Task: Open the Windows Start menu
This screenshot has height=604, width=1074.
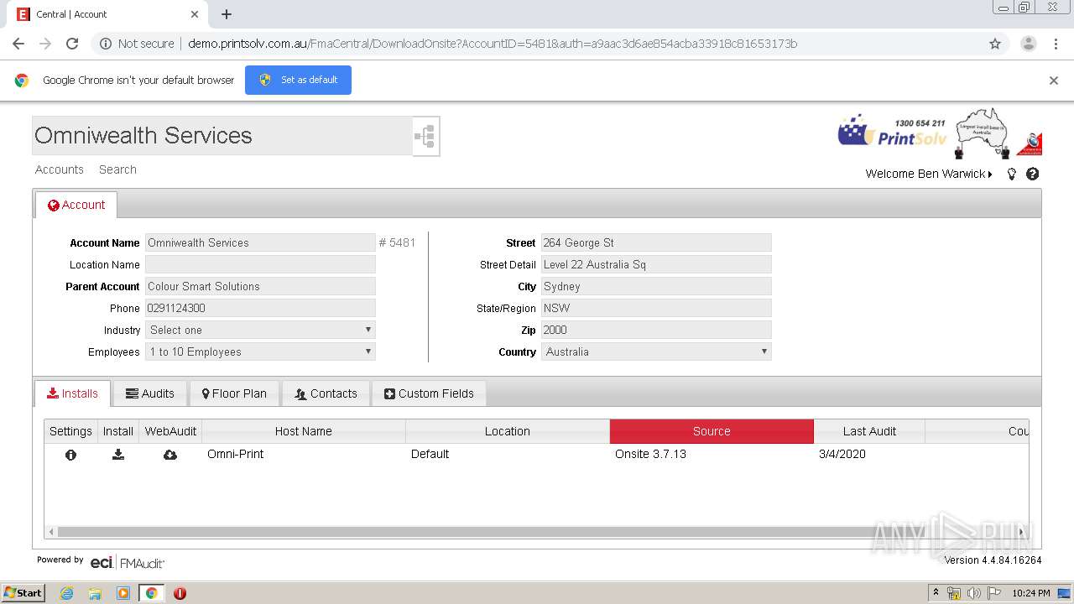Action: [x=23, y=593]
